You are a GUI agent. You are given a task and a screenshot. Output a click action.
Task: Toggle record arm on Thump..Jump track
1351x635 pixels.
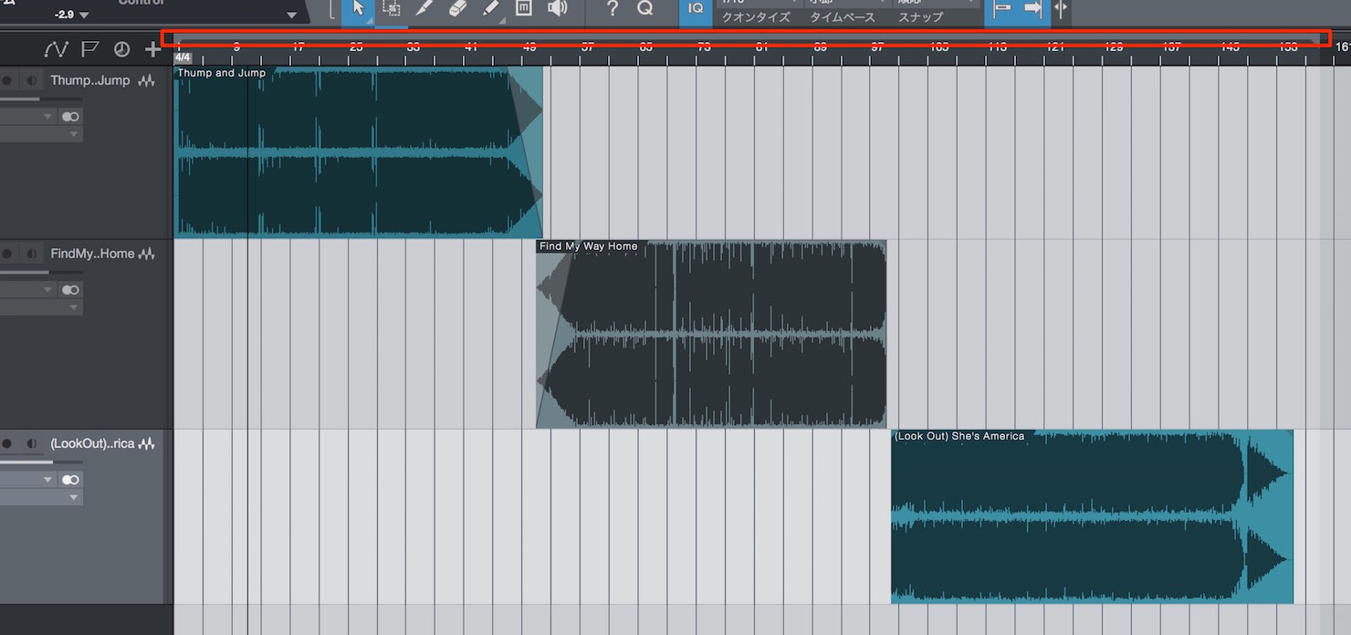pyautogui.click(x=7, y=81)
